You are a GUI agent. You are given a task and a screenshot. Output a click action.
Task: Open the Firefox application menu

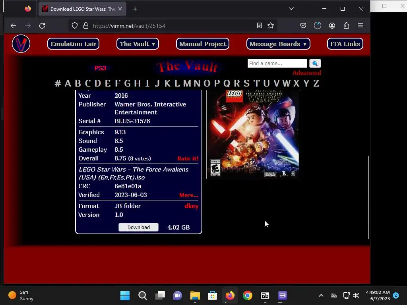click(x=360, y=25)
